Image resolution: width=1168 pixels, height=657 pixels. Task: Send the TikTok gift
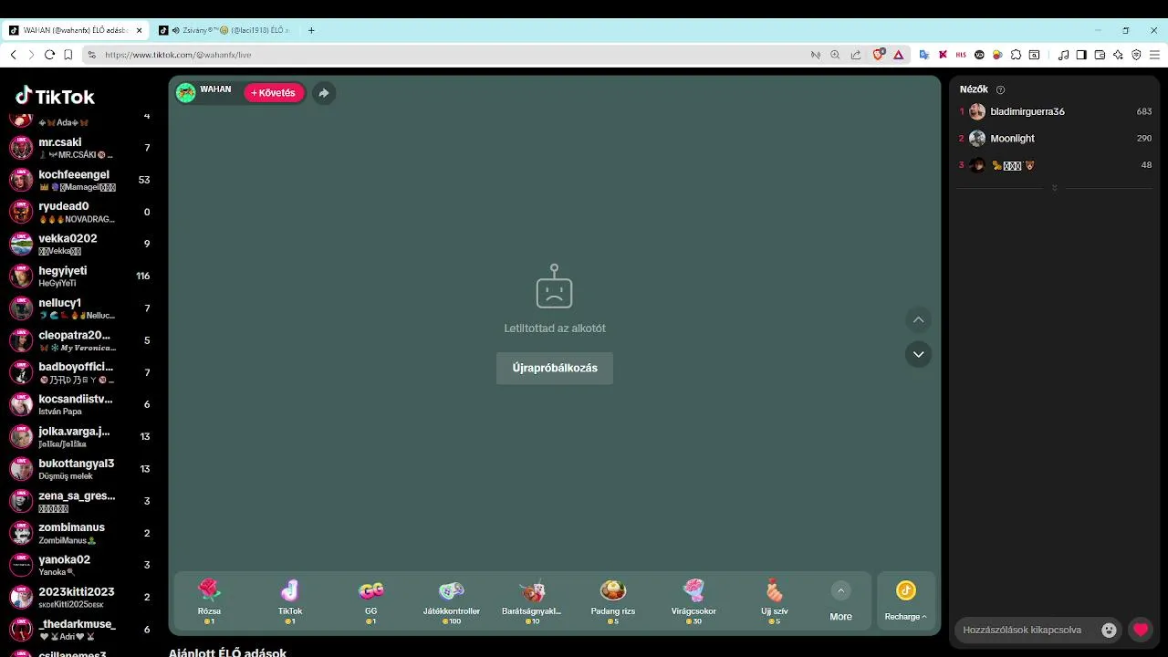click(290, 601)
